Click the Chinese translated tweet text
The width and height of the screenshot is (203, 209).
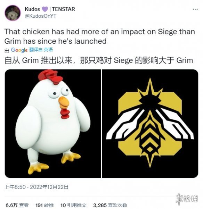(99, 60)
